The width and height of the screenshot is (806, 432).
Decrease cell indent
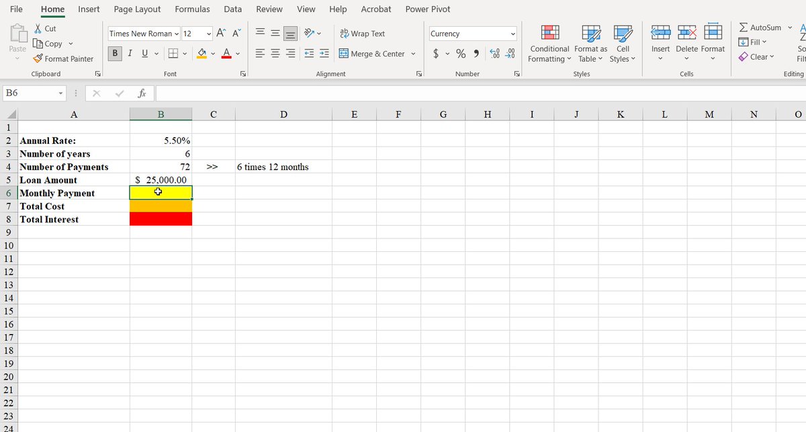310,53
